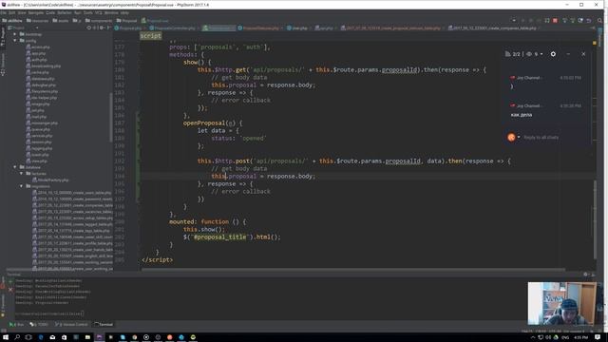Open the VCS menu
Screen dimensions: 608x342
point(99,12)
